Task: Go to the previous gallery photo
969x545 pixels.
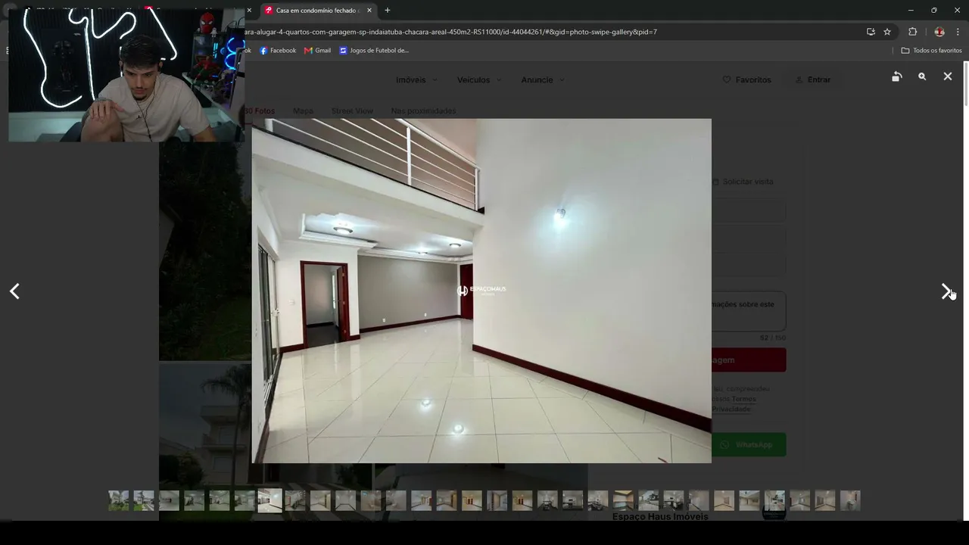Action: point(14,291)
